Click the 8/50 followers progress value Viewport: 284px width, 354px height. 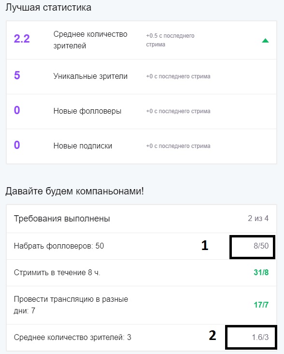pos(261,246)
